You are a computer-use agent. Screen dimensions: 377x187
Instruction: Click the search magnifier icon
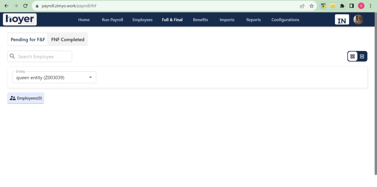12,56
